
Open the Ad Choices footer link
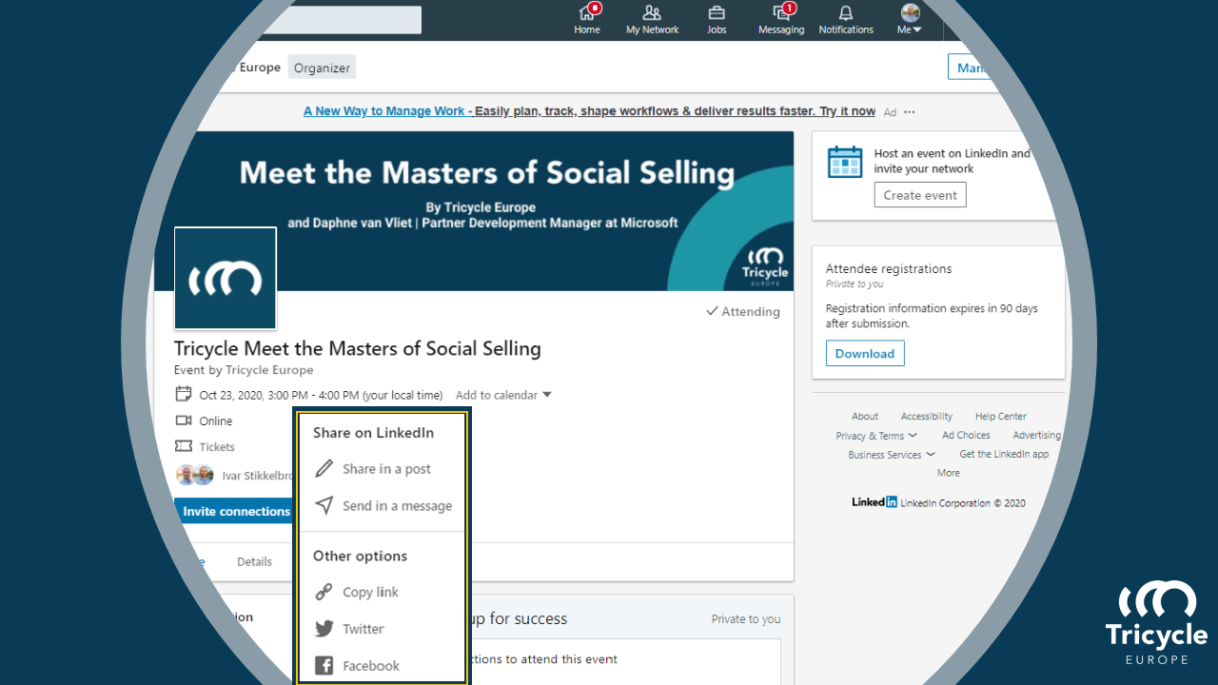click(966, 436)
